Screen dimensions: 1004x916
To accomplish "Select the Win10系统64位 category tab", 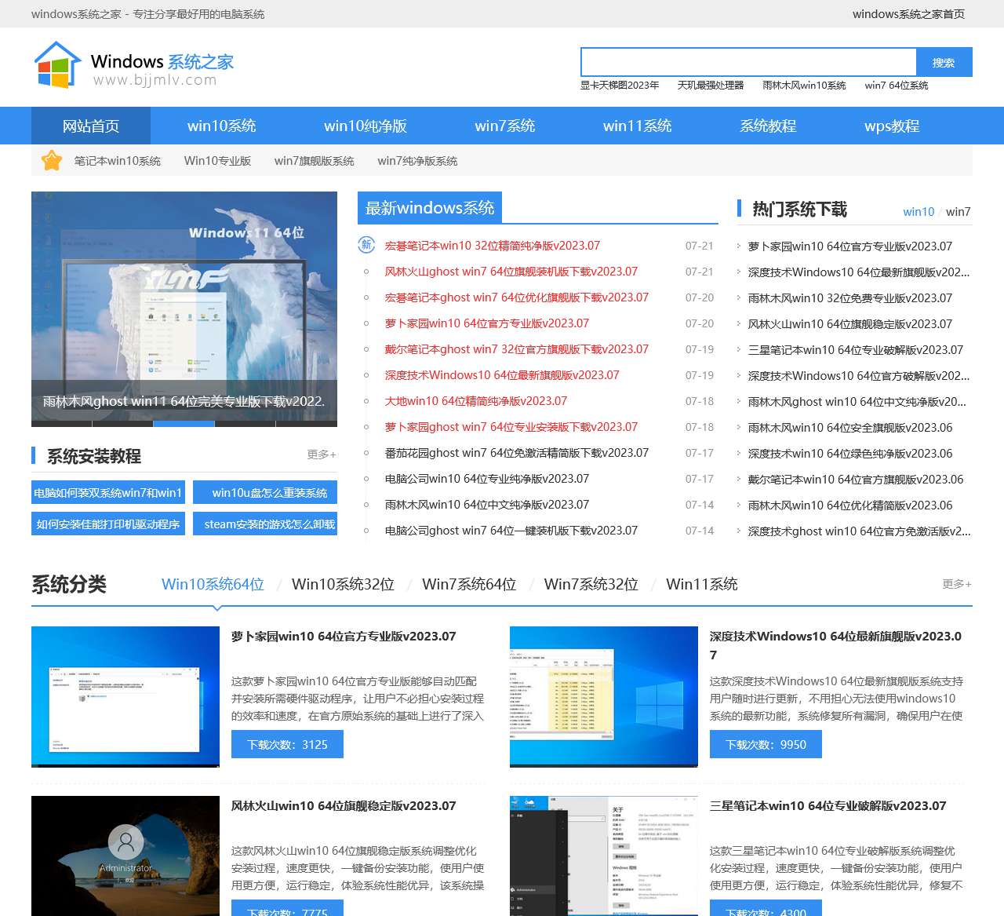I will pos(213,584).
